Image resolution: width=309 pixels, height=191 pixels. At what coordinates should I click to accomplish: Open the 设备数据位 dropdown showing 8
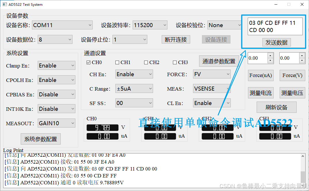point(55,40)
